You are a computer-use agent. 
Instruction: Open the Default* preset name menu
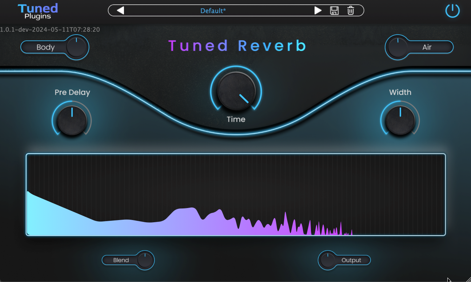(213, 11)
